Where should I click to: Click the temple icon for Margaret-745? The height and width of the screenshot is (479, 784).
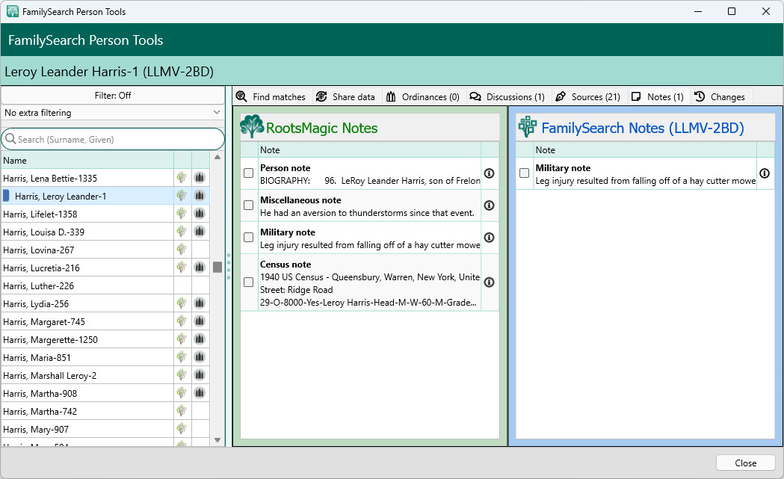pos(200,321)
